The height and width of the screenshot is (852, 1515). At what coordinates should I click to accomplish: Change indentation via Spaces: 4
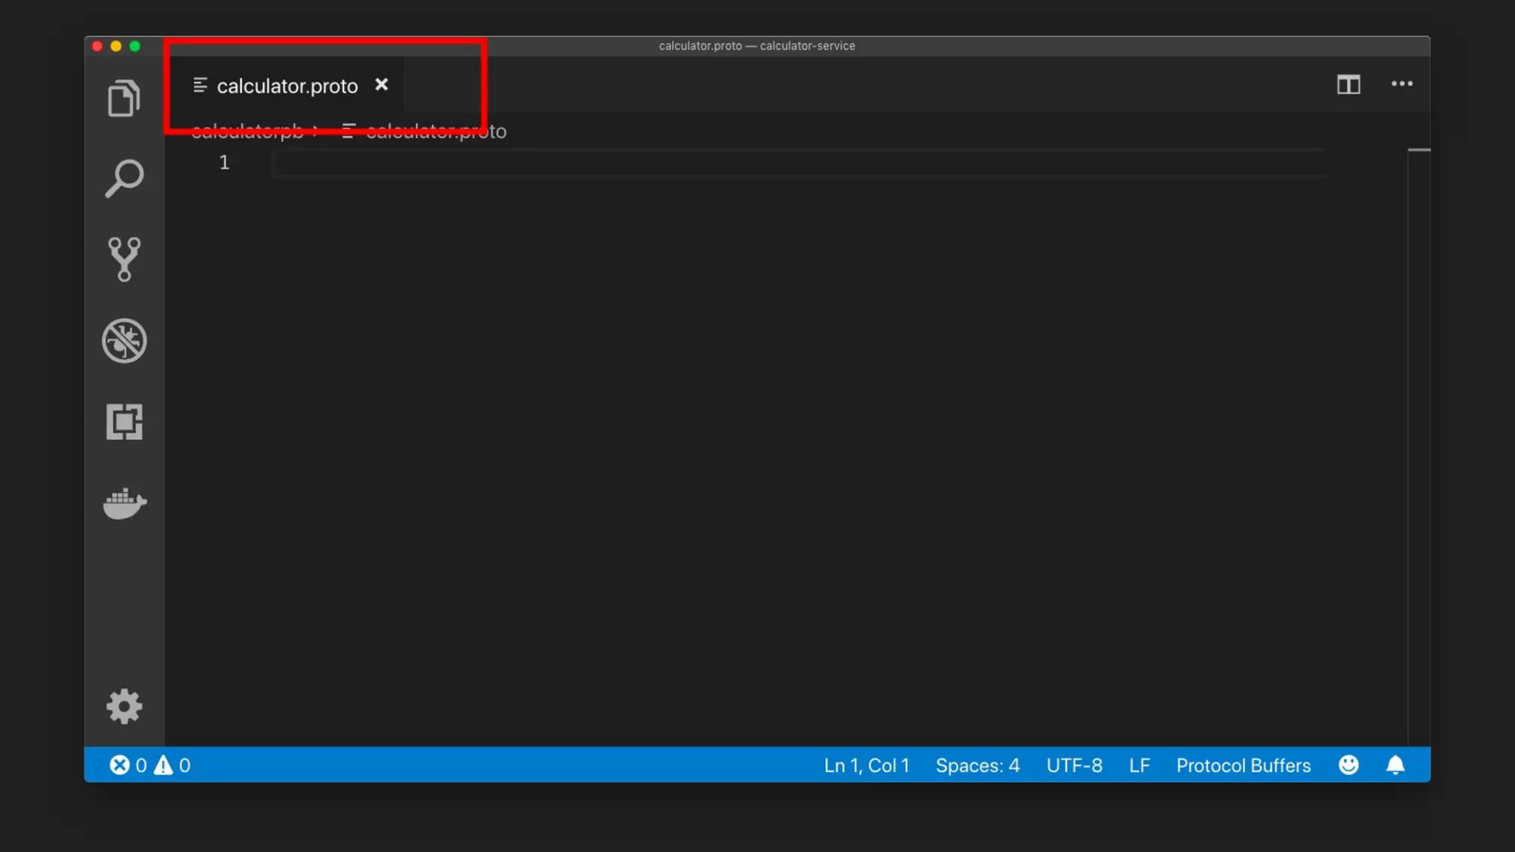tap(977, 765)
